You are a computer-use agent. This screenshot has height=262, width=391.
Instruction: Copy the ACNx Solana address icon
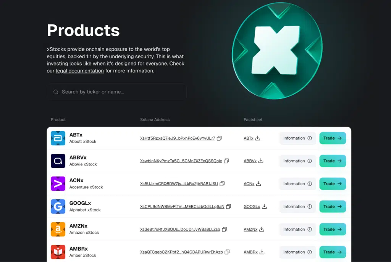[x=222, y=184]
